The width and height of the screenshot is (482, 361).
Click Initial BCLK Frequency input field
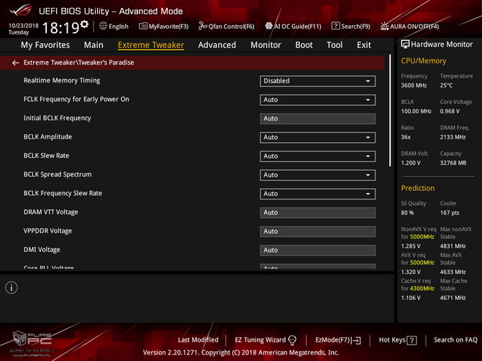317,118
